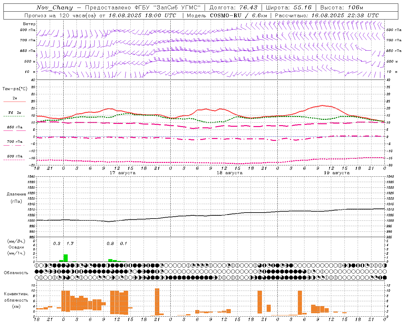Image resolution: width=403 pixels, height=322 pixels.
Task: Select calculation time "16.08.2025 22:38 UTC"
Action: [x=345, y=15]
